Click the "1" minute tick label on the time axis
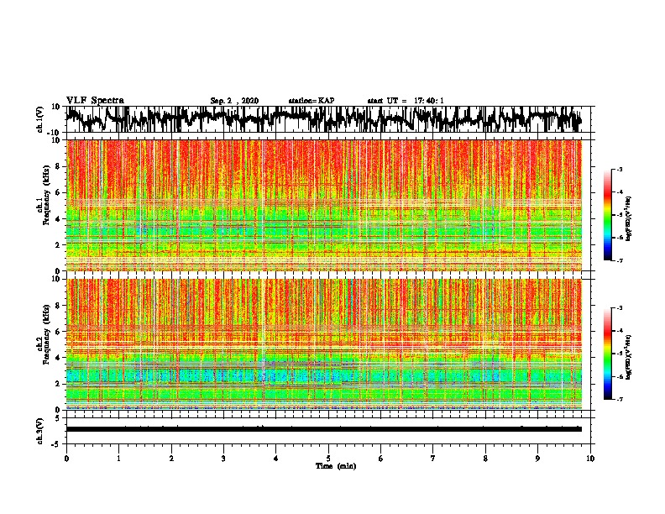Image resolution: width=665 pixels, height=514 pixels. coord(118,459)
